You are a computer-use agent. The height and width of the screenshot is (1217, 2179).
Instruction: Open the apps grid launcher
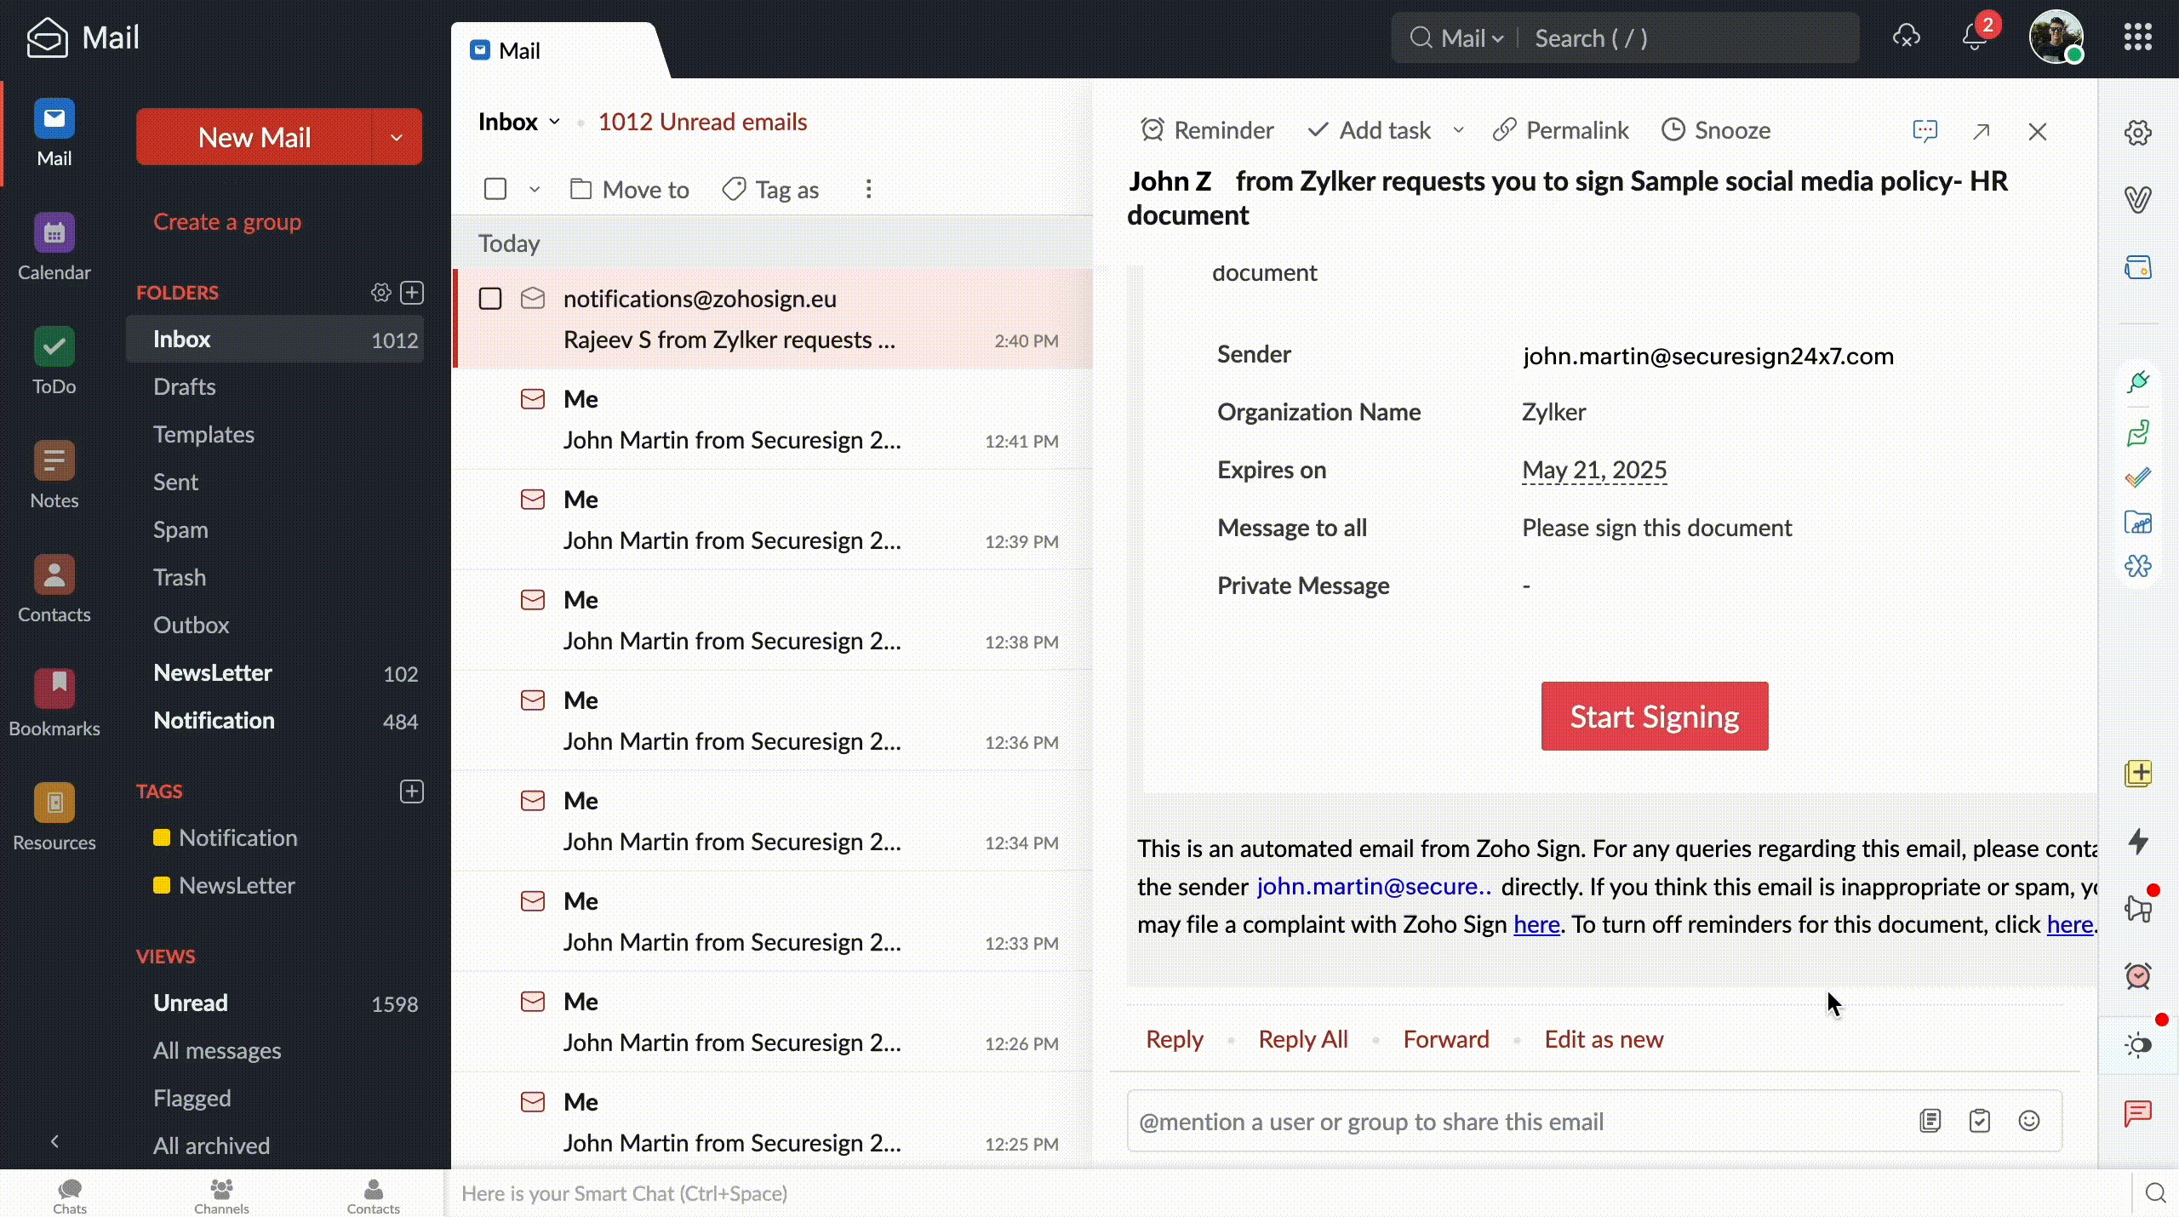tap(2137, 37)
